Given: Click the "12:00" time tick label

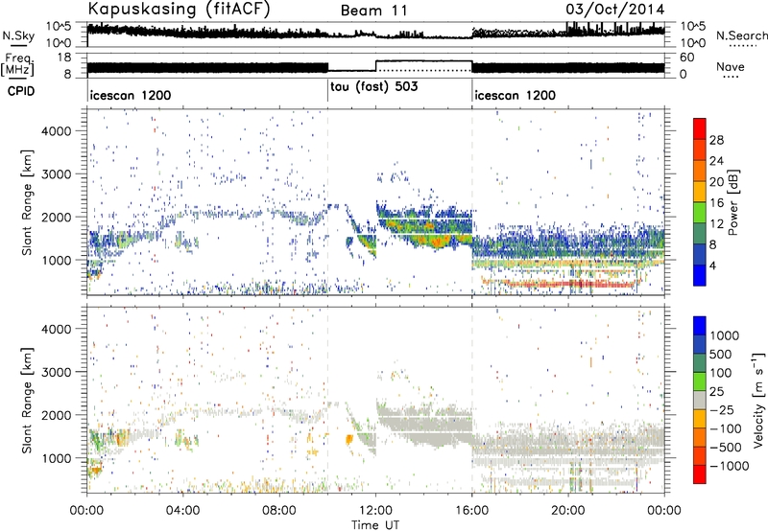Looking at the screenshot, I should click(375, 511).
